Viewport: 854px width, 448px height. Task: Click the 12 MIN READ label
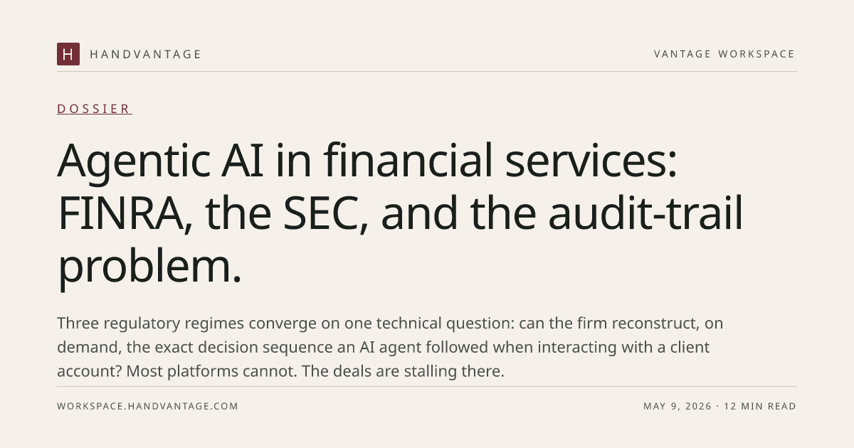point(760,406)
